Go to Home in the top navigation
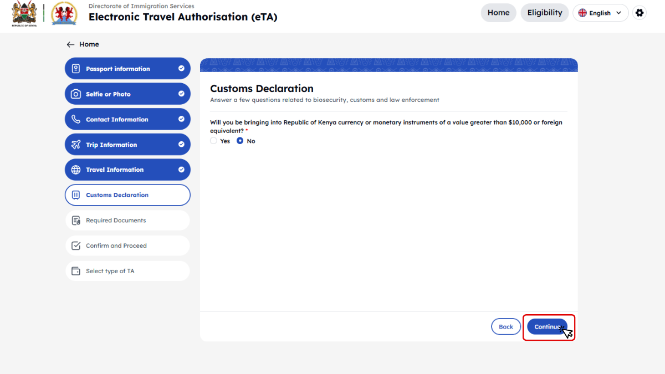Viewport: 665px width, 374px height. (498, 13)
